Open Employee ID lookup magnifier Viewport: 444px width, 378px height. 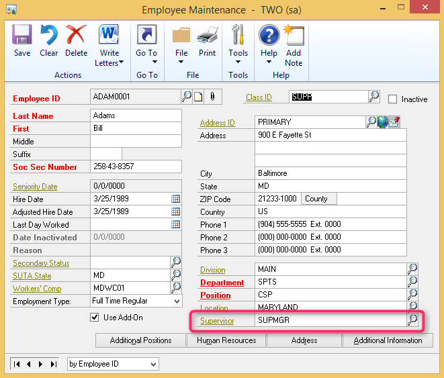coord(187,97)
